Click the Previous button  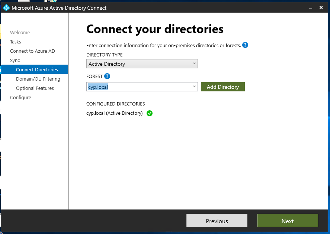coord(217,221)
